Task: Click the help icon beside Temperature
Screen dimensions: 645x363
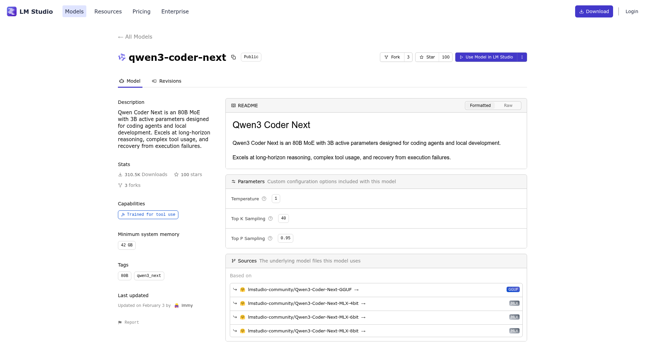Action: click(x=264, y=199)
